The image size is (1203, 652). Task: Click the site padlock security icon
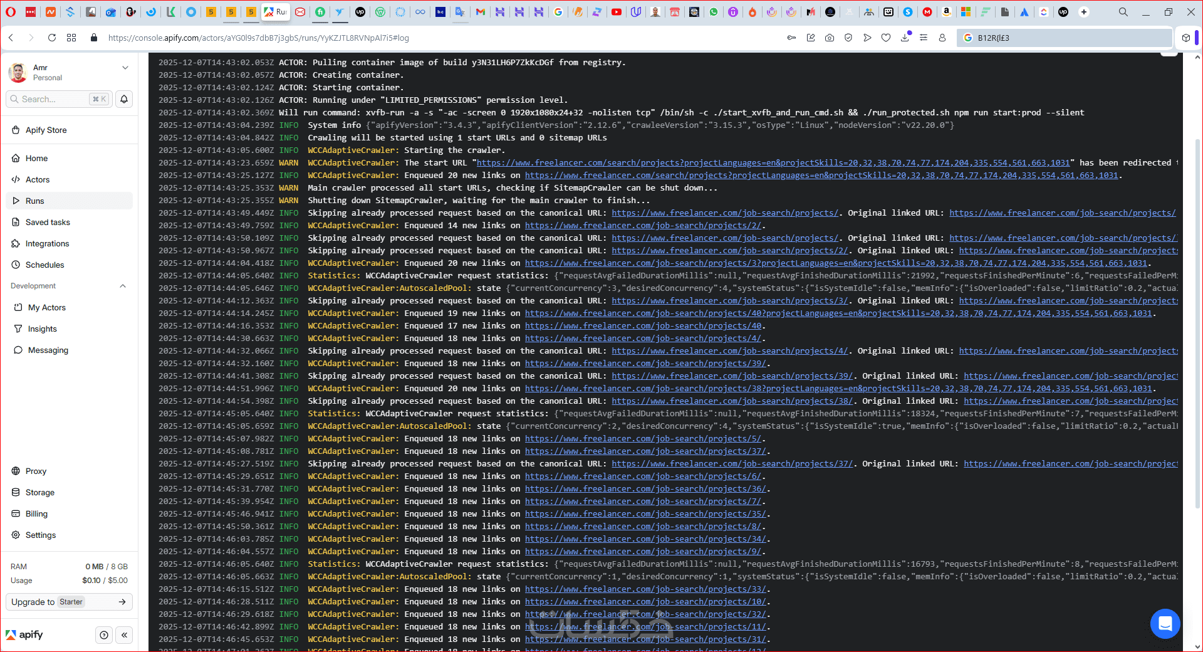pos(94,38)
